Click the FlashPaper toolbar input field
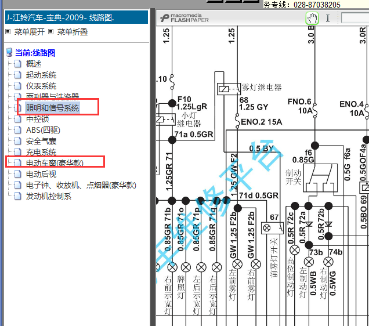369x326 pixels. click(x=355, y=18)
